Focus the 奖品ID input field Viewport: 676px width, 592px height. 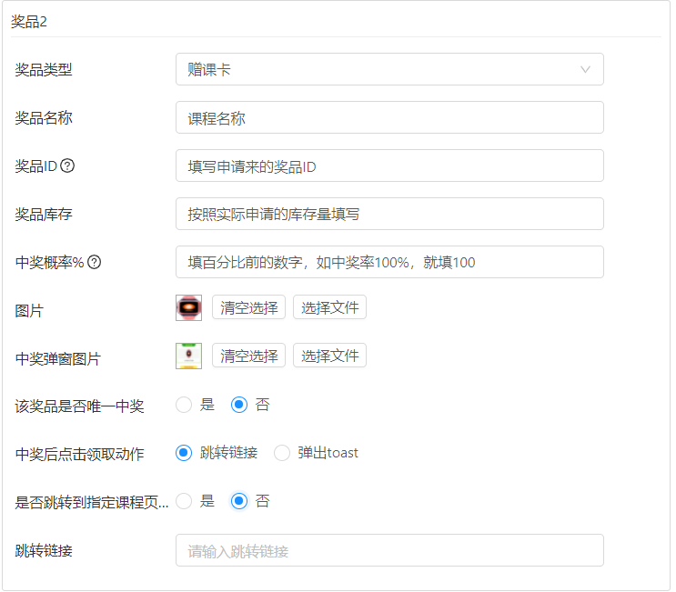(389, 166)
